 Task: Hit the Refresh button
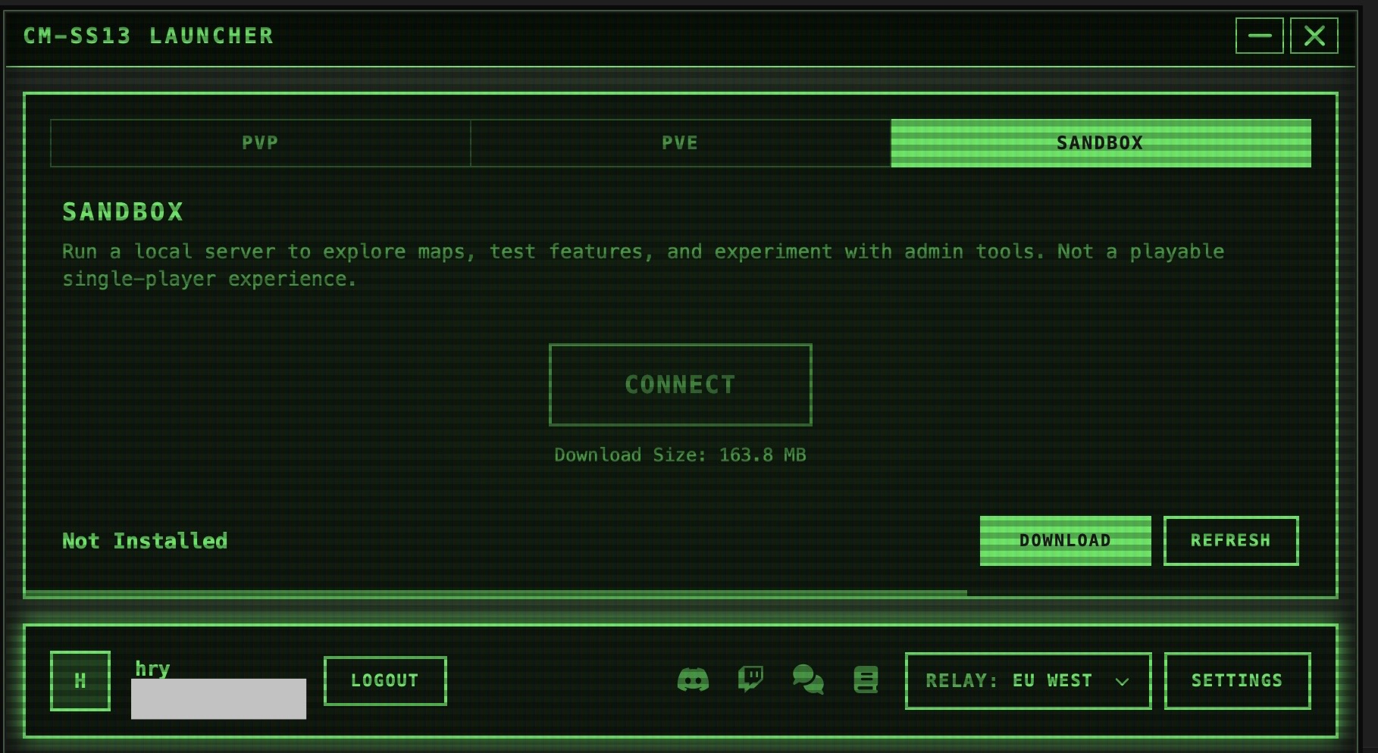pyautogui.click(x=1230, y=541)
